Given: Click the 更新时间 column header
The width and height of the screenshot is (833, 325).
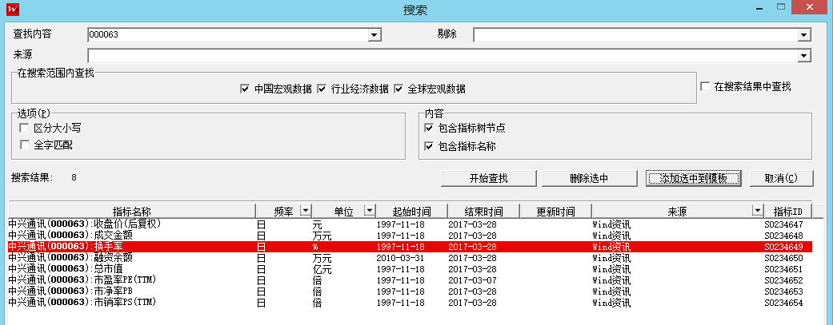Looking at the screenshot, I should pyautogui.click(x=555, y=212).
